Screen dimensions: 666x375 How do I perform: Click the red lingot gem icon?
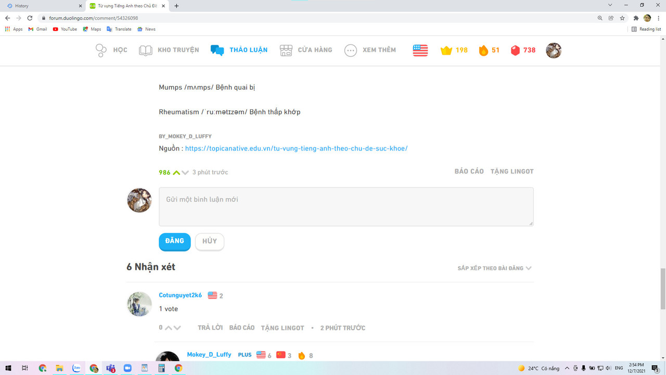[x=515, y=50]
